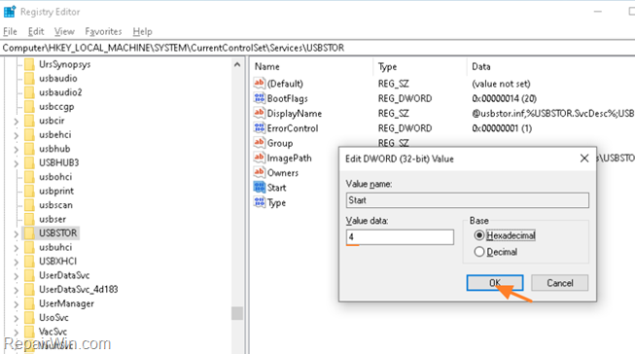Open the Edit menu

(36, 31)
